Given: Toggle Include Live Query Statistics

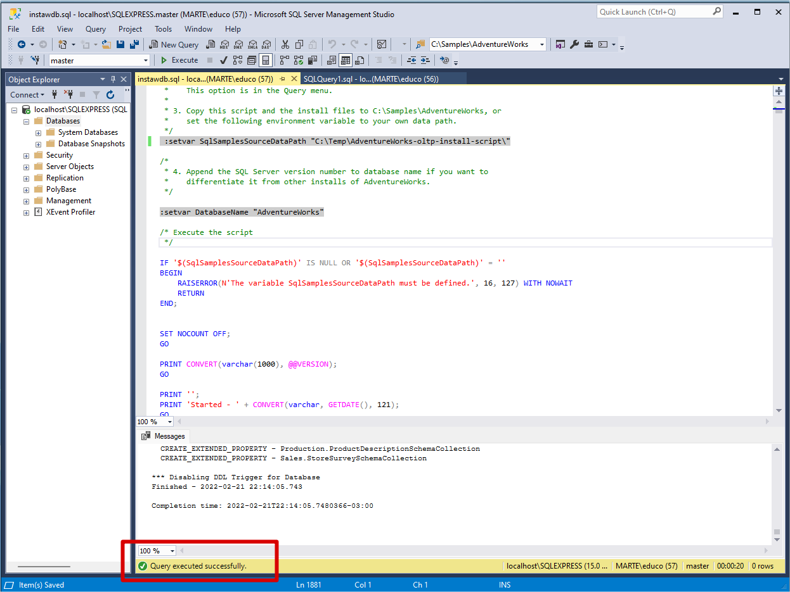Looking at the screenshot, I should point(298,60).
